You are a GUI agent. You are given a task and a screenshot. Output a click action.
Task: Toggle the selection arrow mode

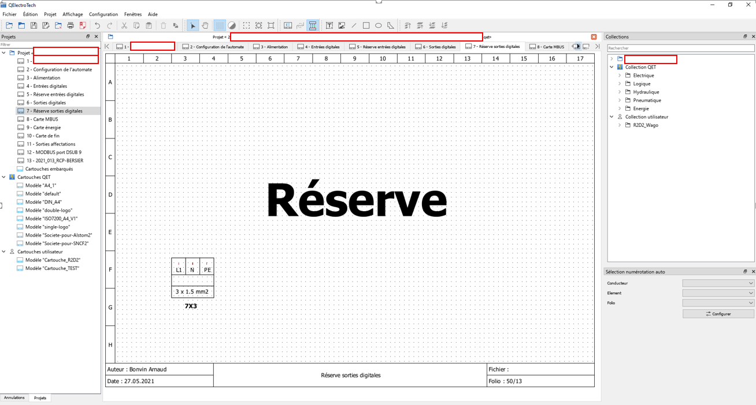point(193,25)
